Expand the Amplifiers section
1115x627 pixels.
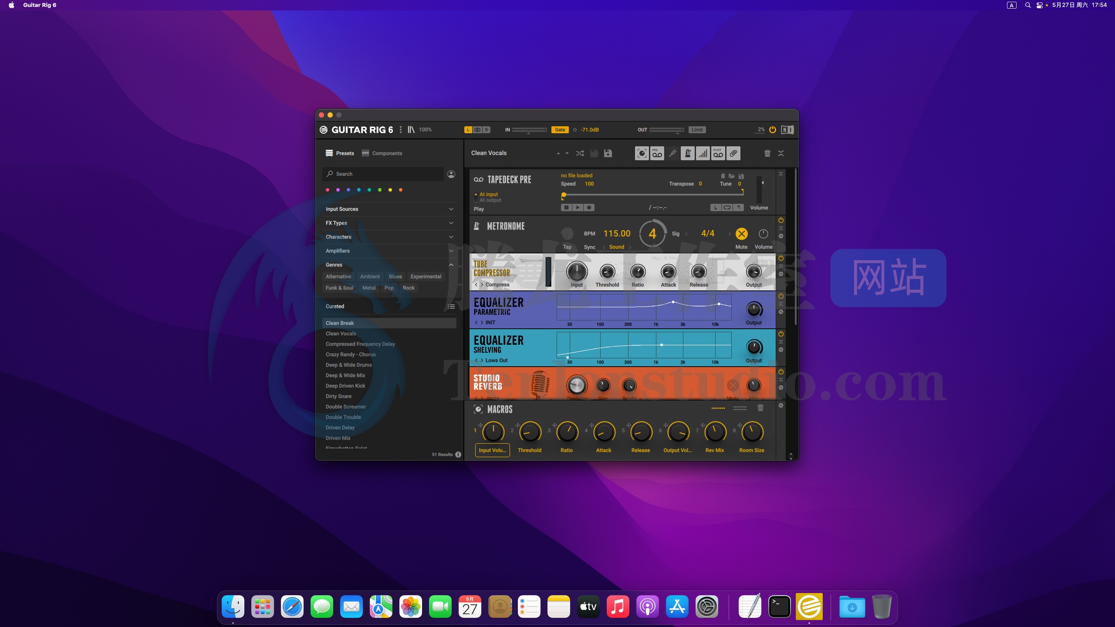(x=390, y=251)
